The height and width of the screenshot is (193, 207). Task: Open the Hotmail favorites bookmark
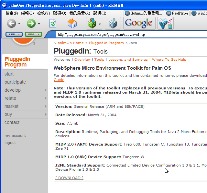144,13
